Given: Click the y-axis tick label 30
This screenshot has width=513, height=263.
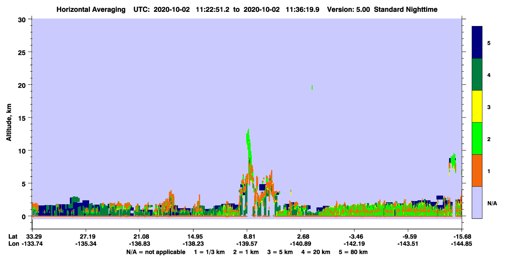Looking at the screenshot, I should 23,19.
